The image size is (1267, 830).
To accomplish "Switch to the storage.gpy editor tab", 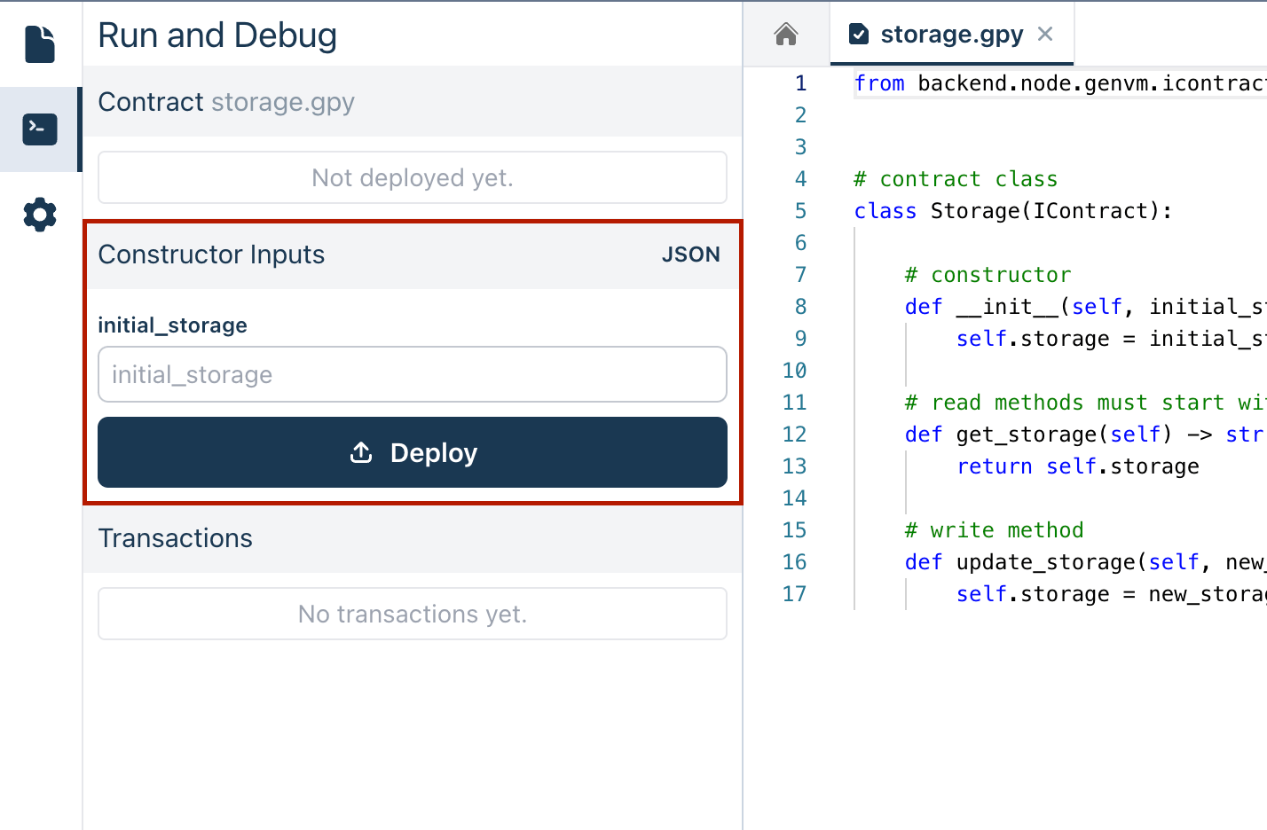I will pos(951,35).
